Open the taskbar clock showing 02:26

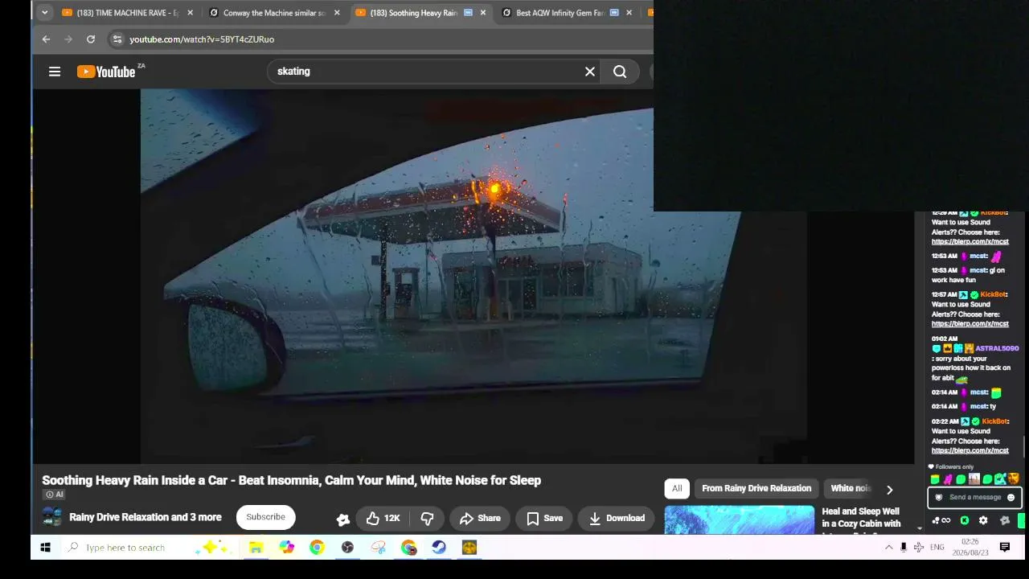(970, 548)
